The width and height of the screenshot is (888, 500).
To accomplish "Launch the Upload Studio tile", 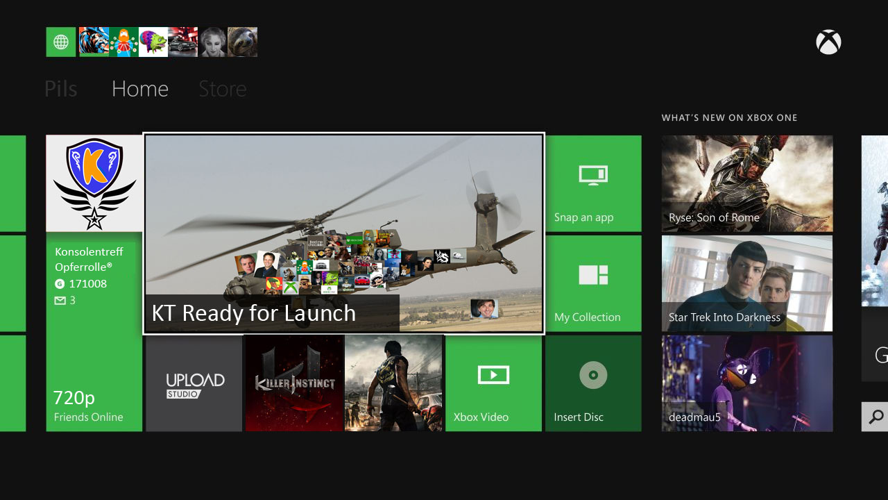I will pos(194,383).
